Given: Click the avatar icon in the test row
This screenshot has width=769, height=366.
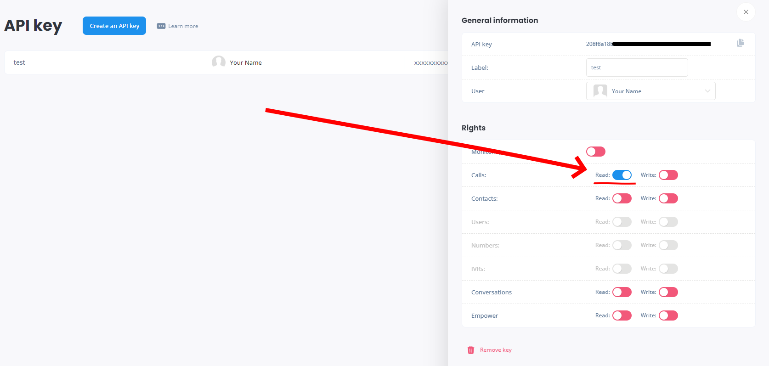Looking at the screenshot, I should 219,62.
